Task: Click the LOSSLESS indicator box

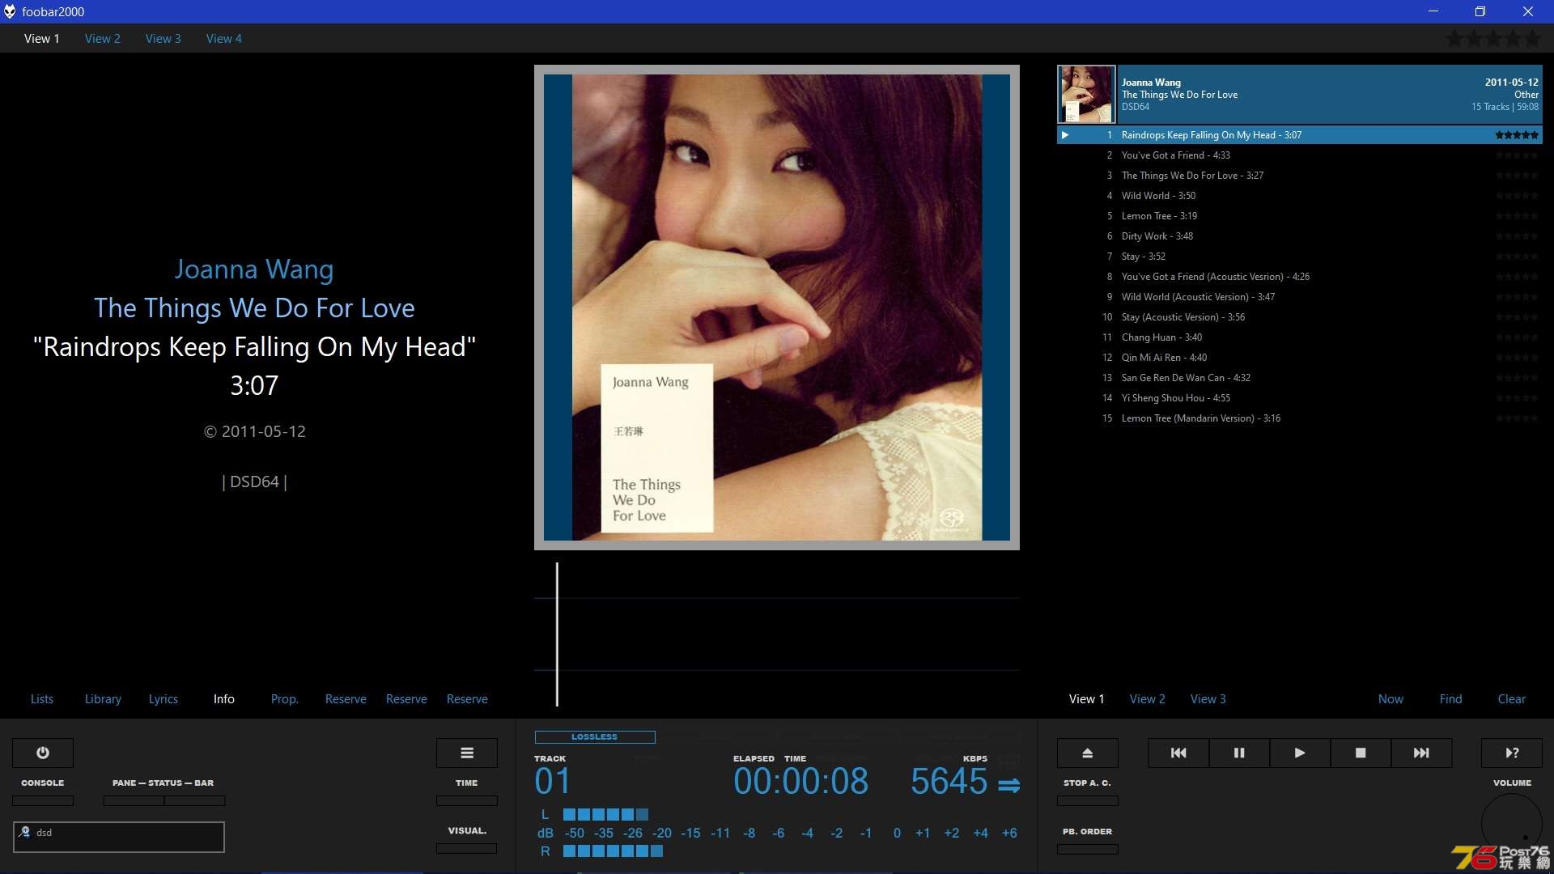Action: [595, 736]
